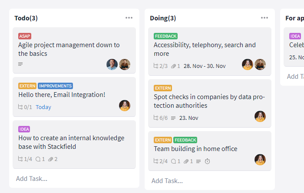Click the ASAP red label
This screenshot has width=304, height=193.
(25, 36)
